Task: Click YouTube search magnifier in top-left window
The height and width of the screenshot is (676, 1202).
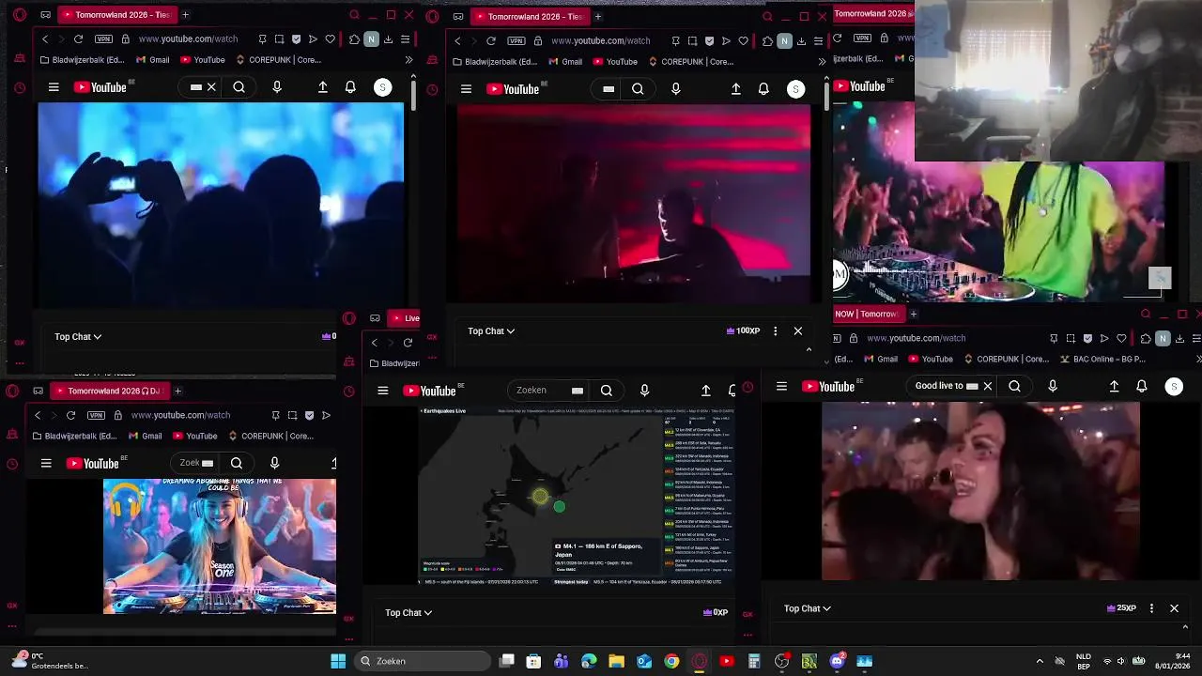Action: click(239, 87)
